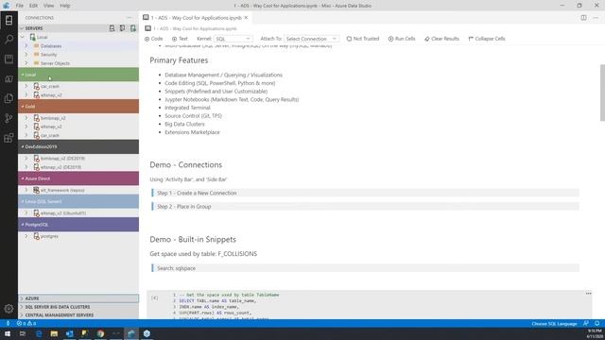Select the green Local server group
Viewport: 605px width, 340px height.
pos(78,75)
